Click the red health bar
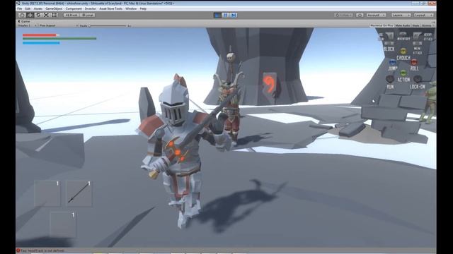This screenshot has height=254, width=453. point(40,35)
